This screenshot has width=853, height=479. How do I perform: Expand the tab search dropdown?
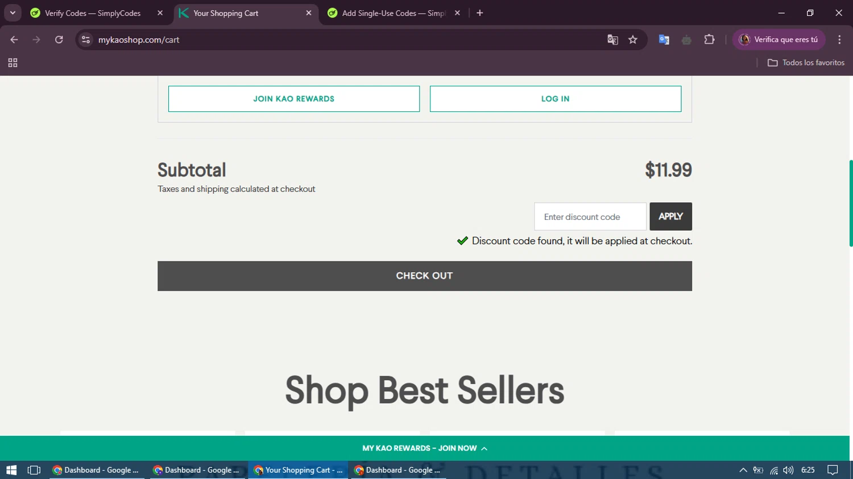coord(13,13)
